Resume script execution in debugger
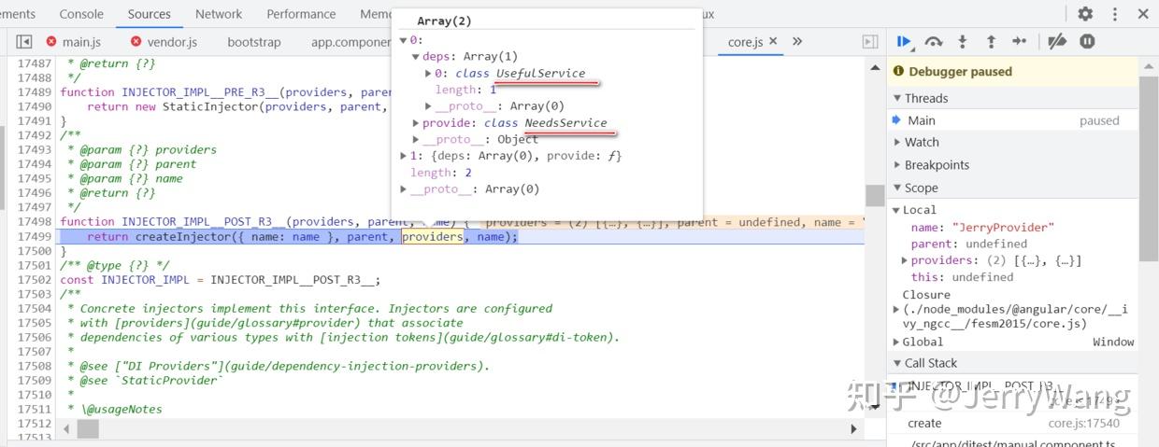Viewport: 1159px width, 447px height. (904, 41)
